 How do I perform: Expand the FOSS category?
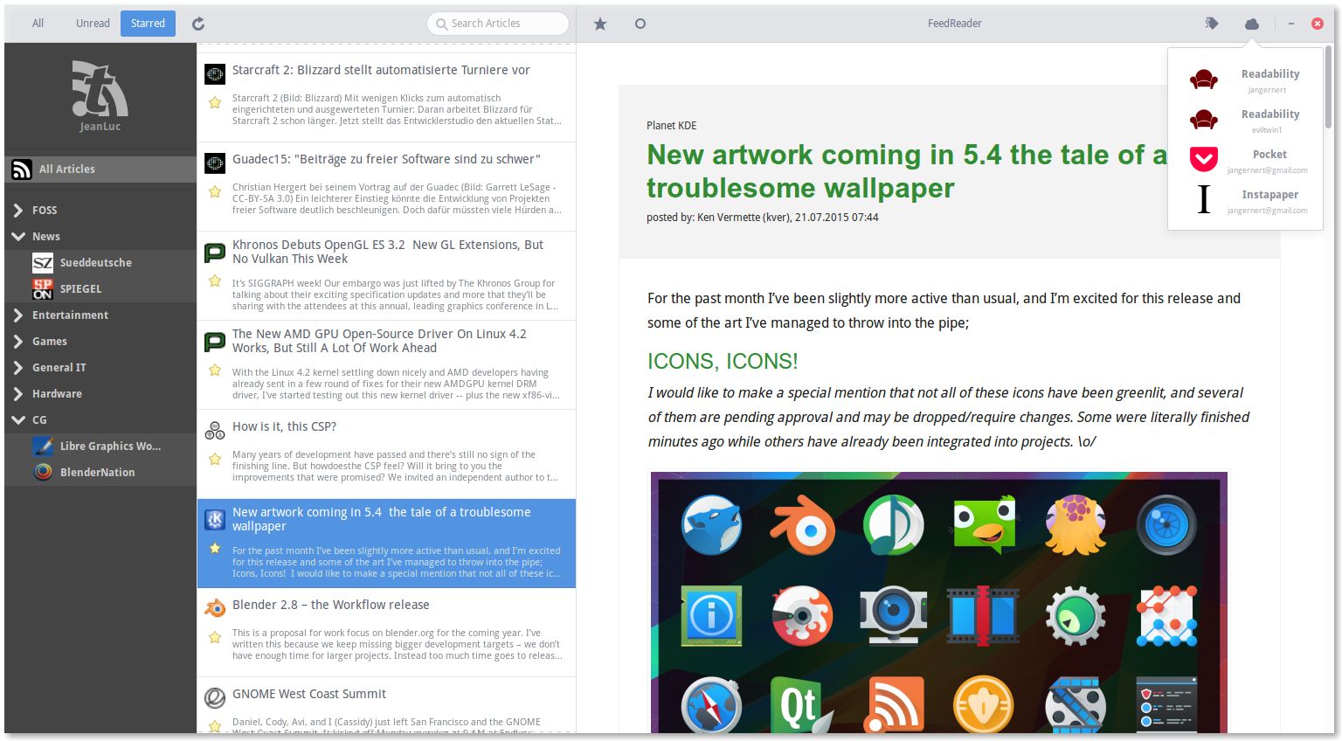[17, 210]
